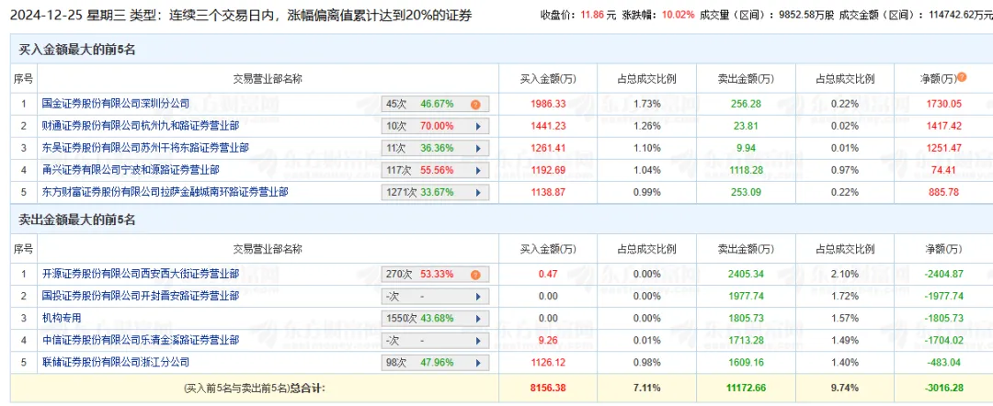Click net amount -2404.87 cell

coord(943,274)
